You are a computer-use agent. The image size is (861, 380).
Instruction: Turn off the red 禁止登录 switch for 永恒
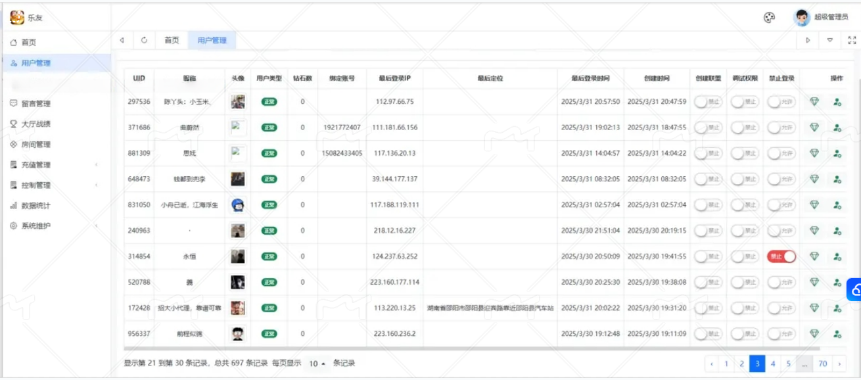pos(781,256)
